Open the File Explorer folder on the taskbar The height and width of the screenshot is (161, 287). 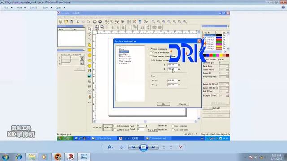point(32,157)
